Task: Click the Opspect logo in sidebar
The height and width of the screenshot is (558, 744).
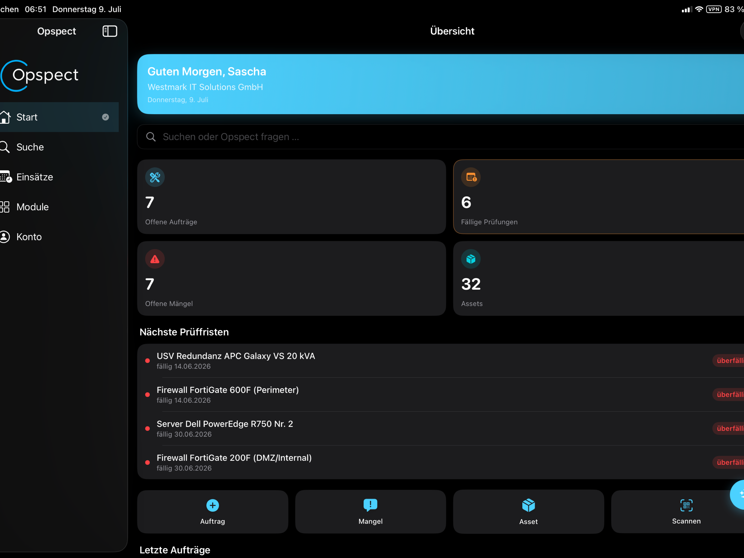Action: coord(40,75)
